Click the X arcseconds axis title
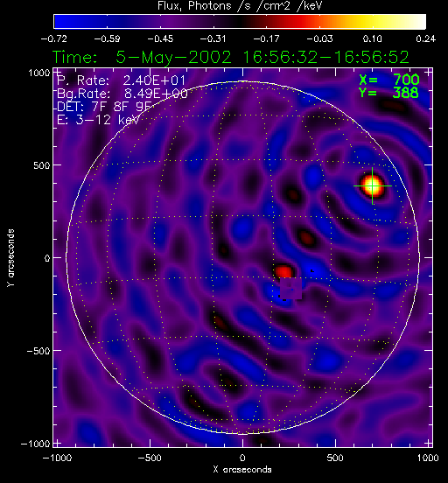Screen dimensions: 448x483 click(242, 470)
